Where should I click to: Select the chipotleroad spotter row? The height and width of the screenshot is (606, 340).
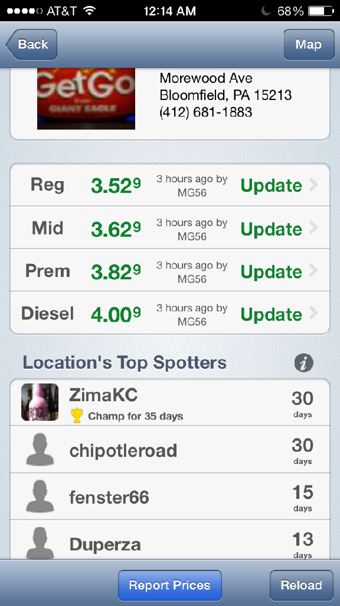[x=170, y=450]
